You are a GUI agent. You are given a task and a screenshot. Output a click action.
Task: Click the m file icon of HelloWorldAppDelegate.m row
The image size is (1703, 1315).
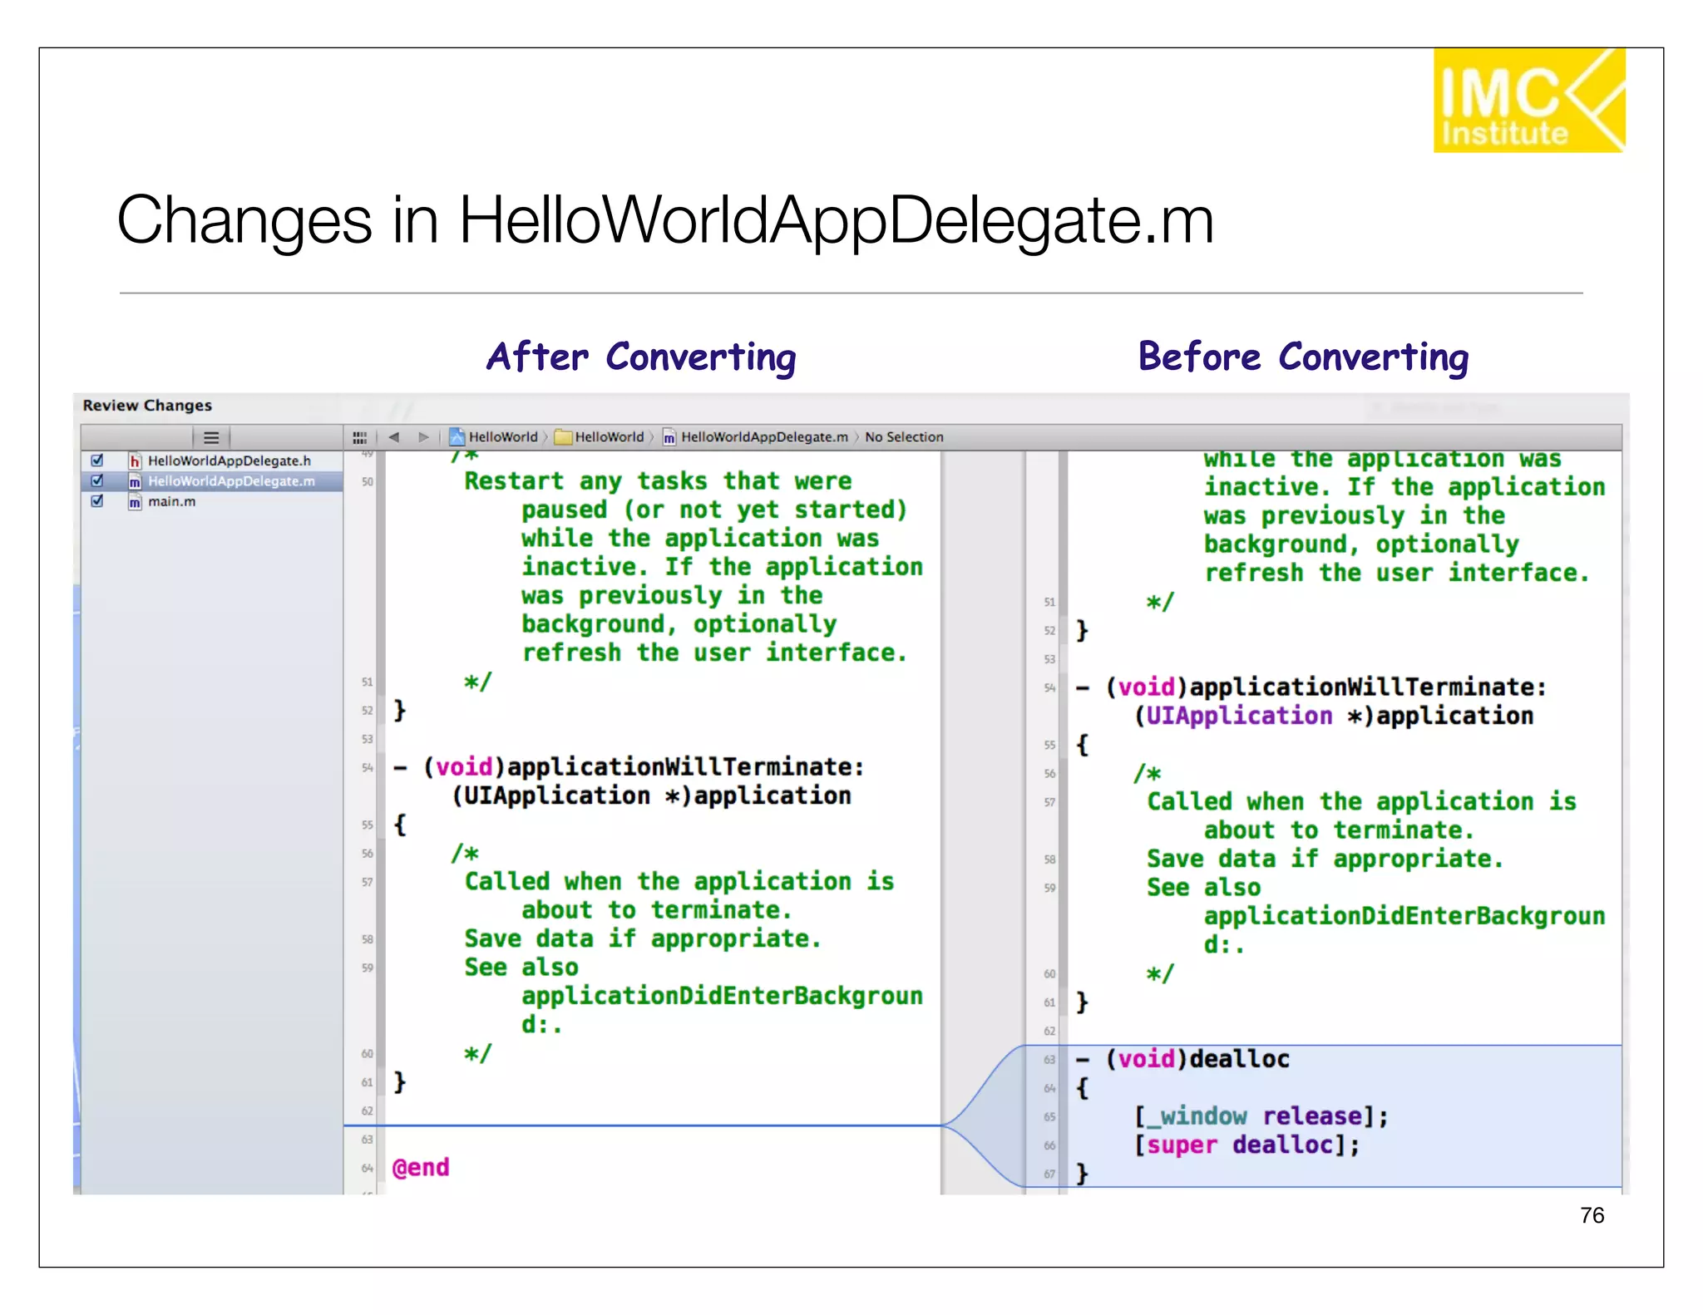pos(135,481)
